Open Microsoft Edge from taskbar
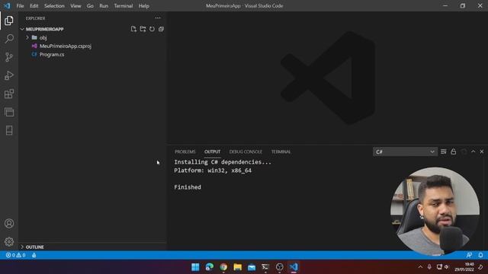Viewport: 488px width, 274px height. tap(210, 267)
